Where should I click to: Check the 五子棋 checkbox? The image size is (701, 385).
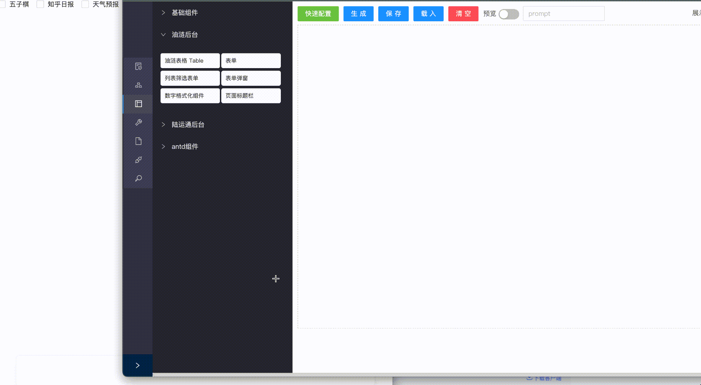(3, 4)
